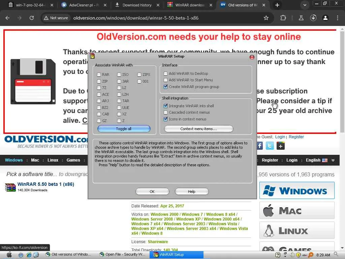The image size is (345, 259).
Task: Close the Download history tab
Action: click(158, 5)
